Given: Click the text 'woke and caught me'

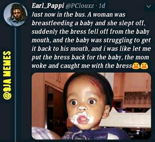Looking at the screenshot, I should coord(61,66).
